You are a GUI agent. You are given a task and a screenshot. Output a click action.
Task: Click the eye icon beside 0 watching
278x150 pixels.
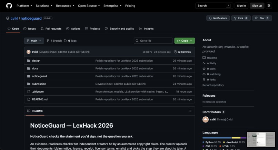(204, 74)
